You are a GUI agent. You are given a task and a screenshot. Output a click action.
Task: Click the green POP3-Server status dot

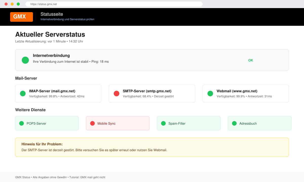22,123
